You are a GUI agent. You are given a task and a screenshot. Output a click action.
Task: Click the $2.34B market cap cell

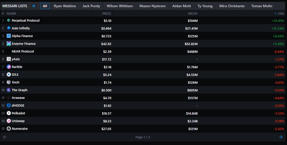click(x=193, y=121)
